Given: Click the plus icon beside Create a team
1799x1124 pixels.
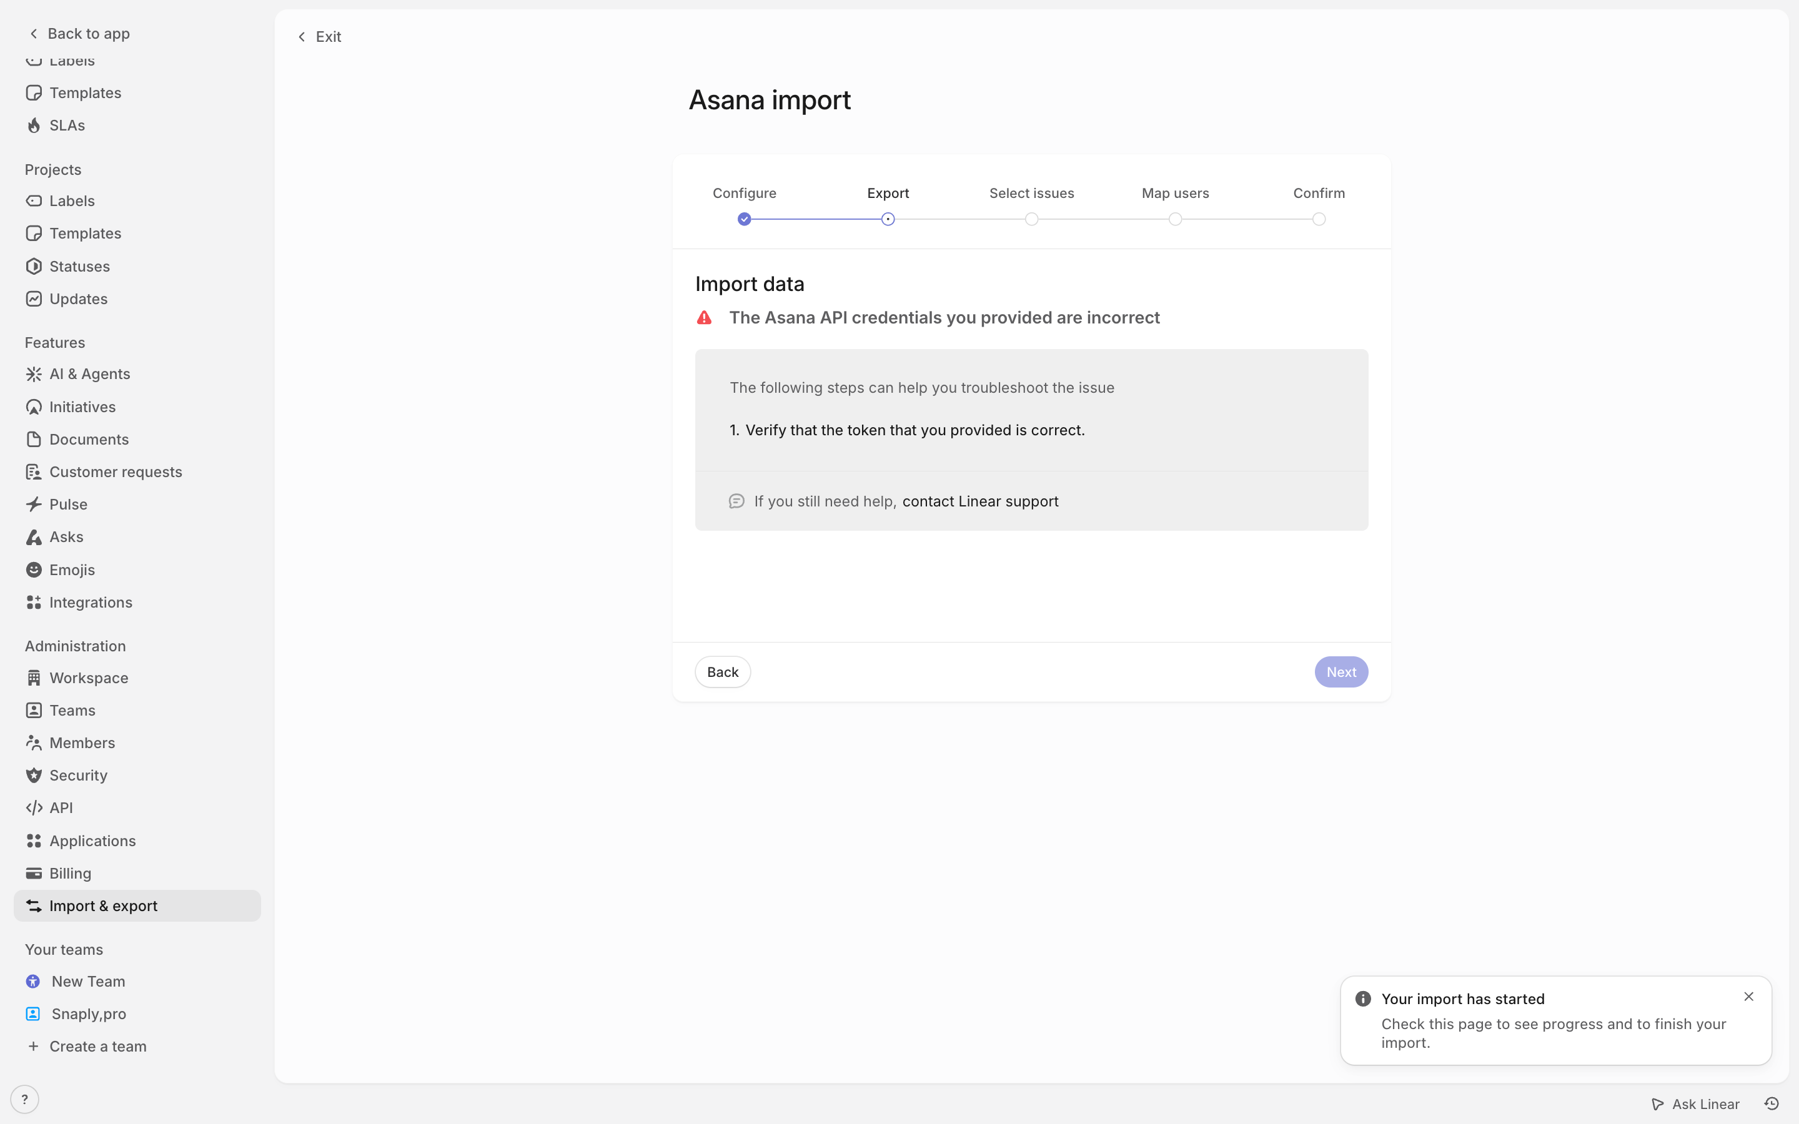Looking at the screenshot, I should (x=34, y=1047).
